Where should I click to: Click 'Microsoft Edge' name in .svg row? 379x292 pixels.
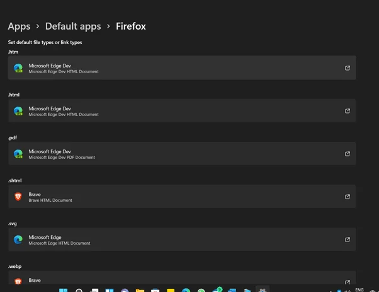[45, 237]
